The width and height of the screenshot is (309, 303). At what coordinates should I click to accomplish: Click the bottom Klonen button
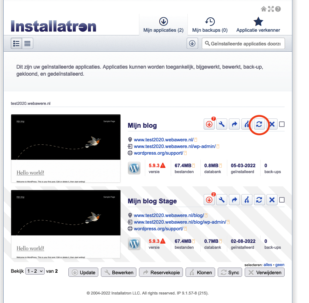coord(200,272)
